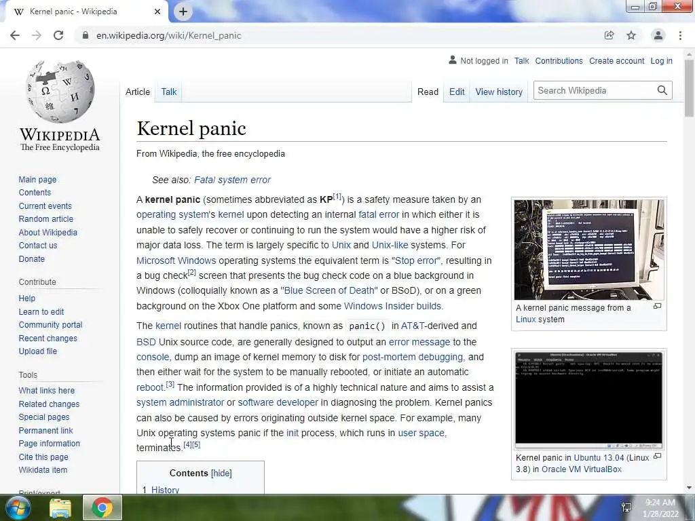The width and height of the screenshot is (695, 521).
Task: Click the Wikipedia favicon on the tab
Action: [x=18, y=12]
